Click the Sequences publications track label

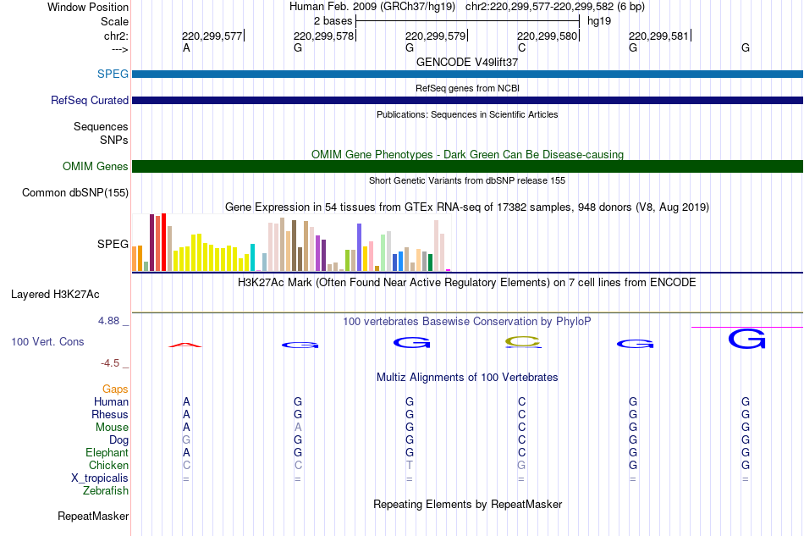[x=101, y=127]
